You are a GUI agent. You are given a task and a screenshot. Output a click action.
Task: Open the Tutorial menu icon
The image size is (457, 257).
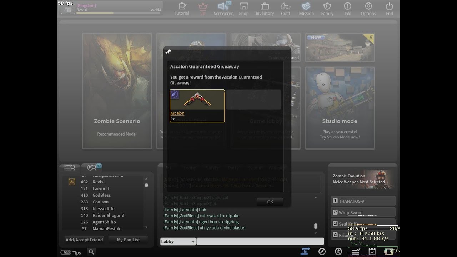click(x=182, y=6)
